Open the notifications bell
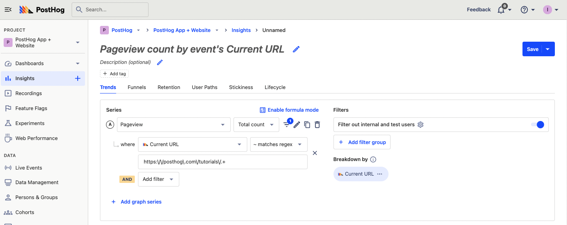The height and width of the screenshot is (225, 567). point(501,10)
